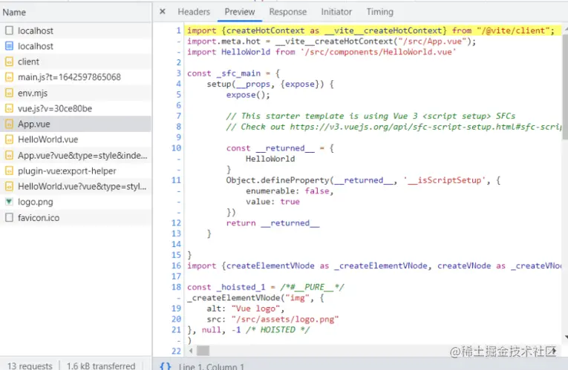Click the vertical scrollbar thumb in preview
Viewport: 568px width, 370px height.
tap(565, 87)
